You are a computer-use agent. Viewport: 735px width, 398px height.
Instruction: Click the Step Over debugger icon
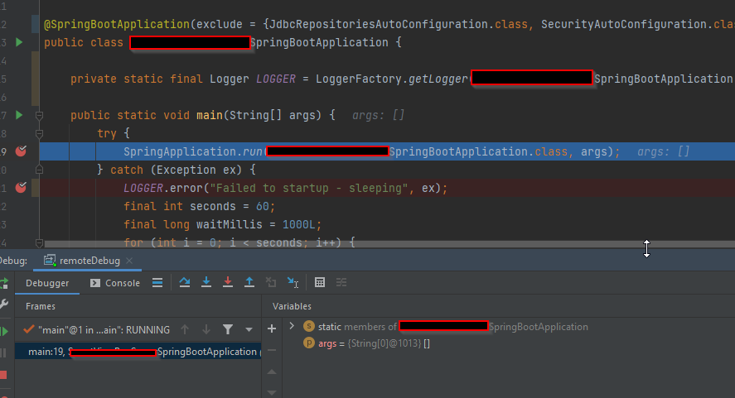(x=185, y=283)
